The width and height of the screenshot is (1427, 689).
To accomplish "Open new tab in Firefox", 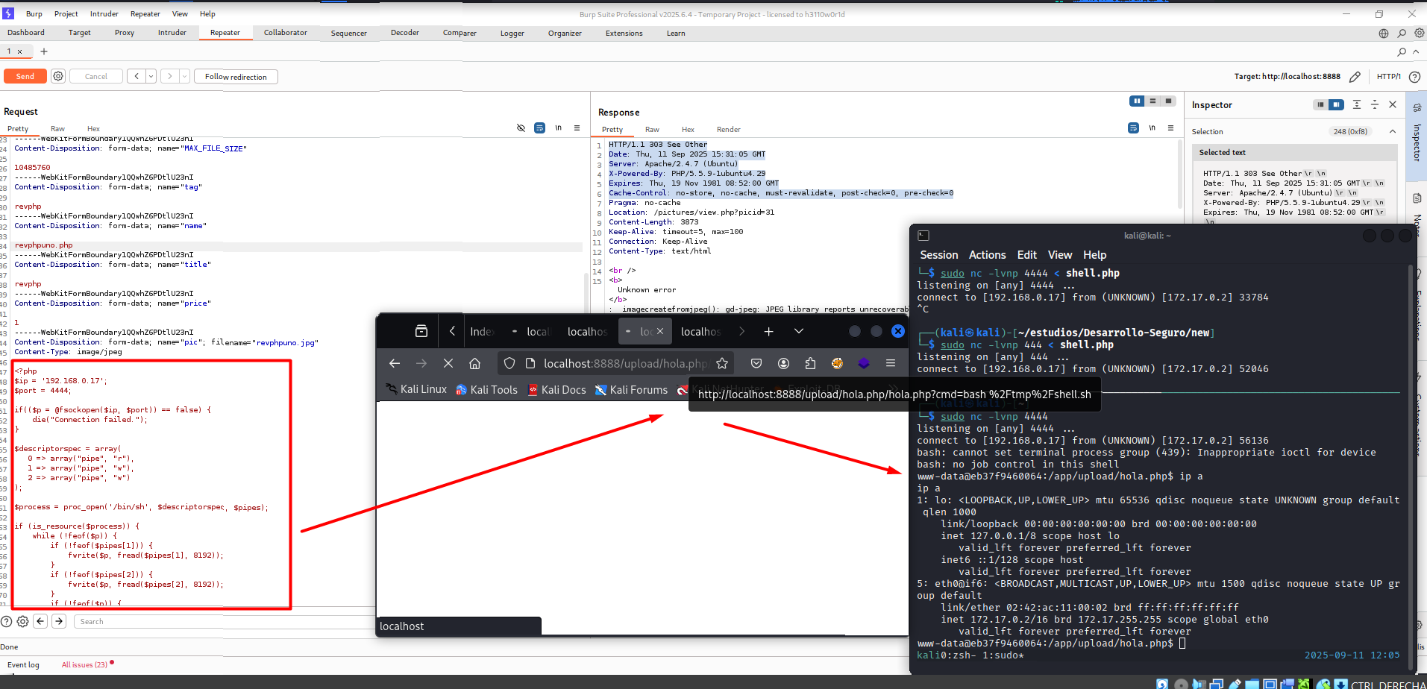I will (769, 331).
